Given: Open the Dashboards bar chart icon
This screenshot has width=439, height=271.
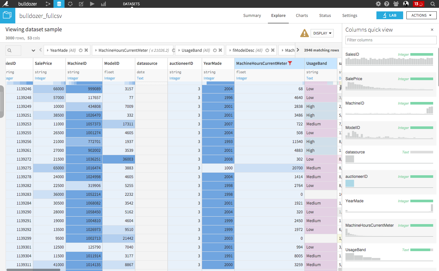Looking at the screenshot, I should tap(103, 4).
